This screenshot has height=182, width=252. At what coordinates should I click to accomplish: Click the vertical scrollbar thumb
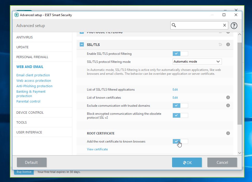pyautogui.click(x=240, y=83)
